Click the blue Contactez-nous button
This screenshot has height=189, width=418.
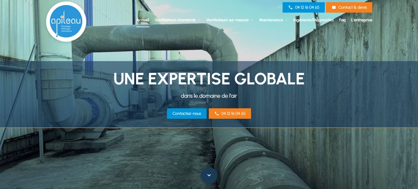(x=187, y=114)
